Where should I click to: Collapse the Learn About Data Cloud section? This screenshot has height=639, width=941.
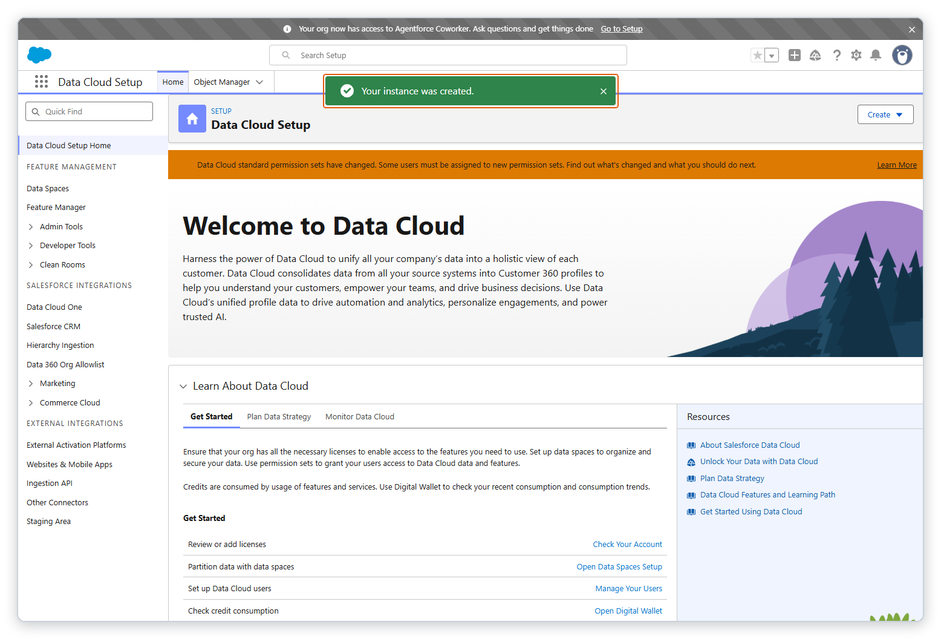coord(183,386)
